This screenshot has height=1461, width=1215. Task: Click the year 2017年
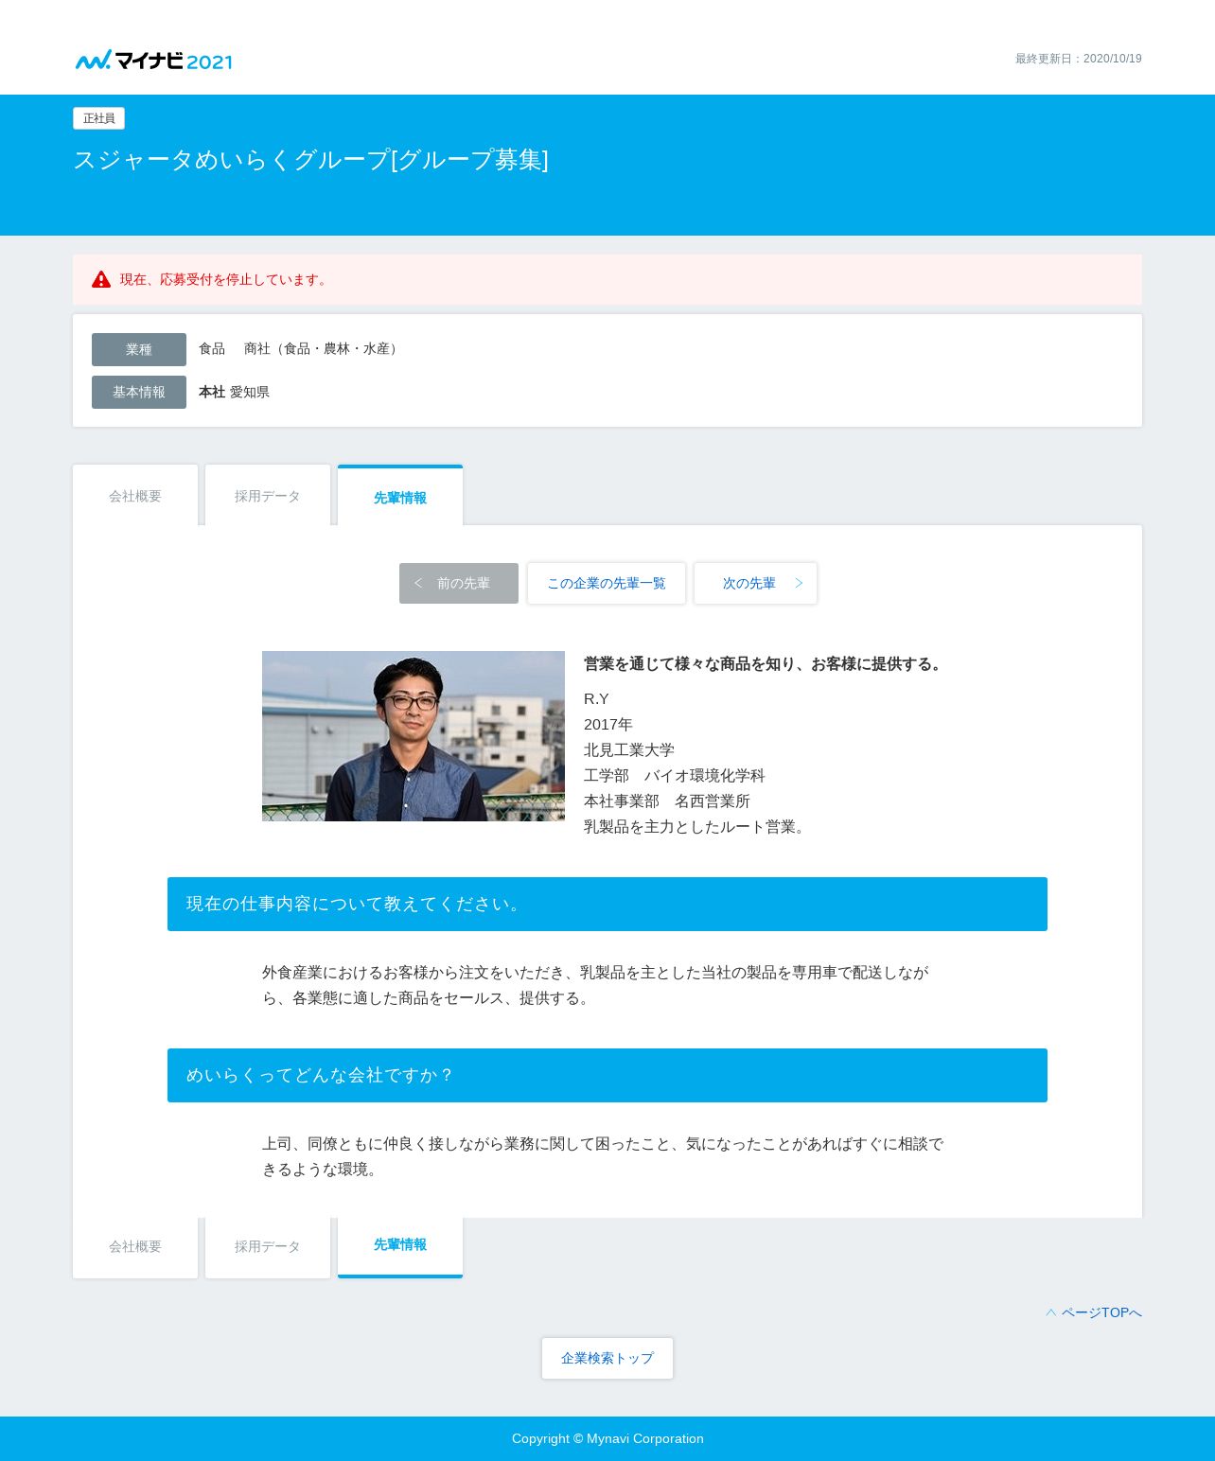click(x=608, y=724)
